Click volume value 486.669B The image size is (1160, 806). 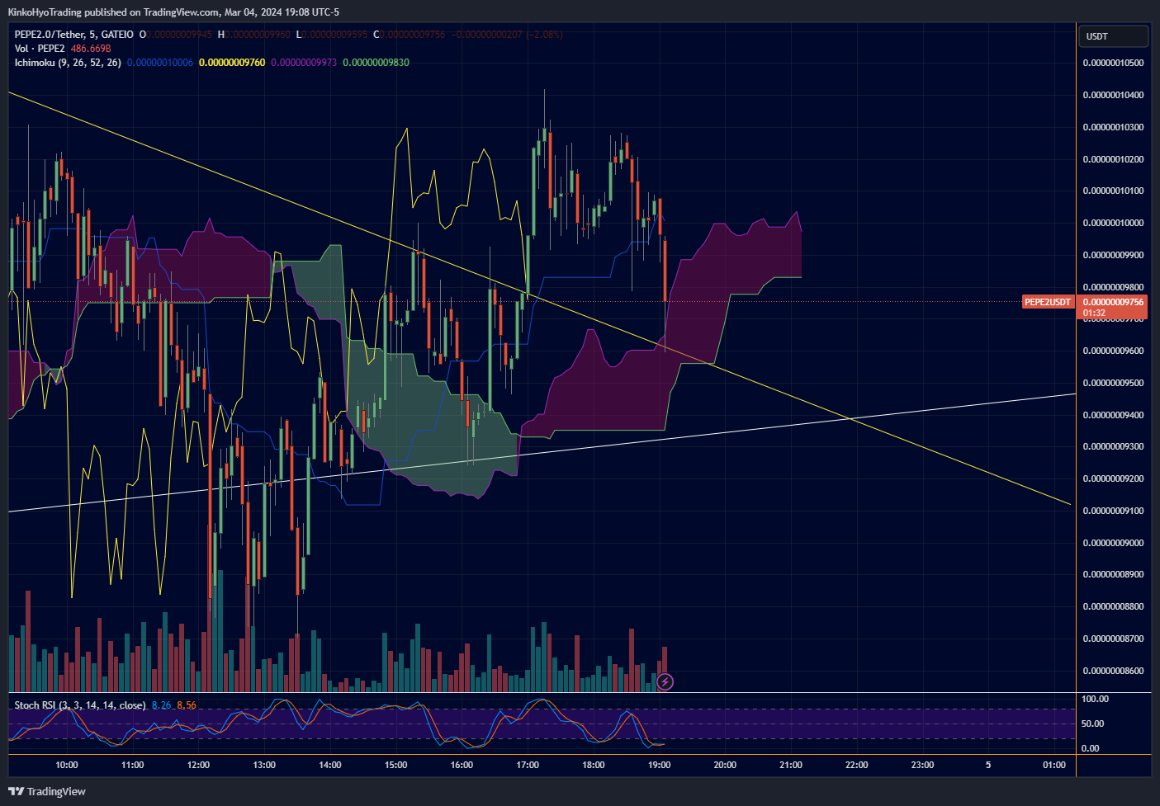pos(91,49)
